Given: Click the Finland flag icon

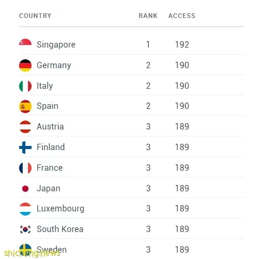Looking at the screenshot, I should click(25, 147).
